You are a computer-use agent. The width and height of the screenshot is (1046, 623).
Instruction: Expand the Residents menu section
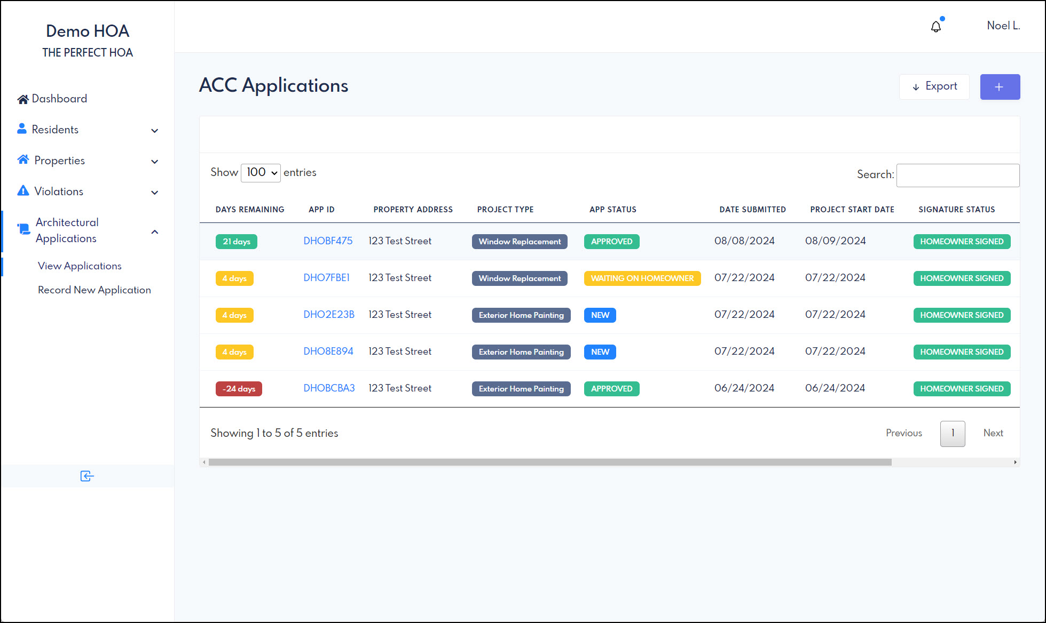pyautogui.click(x=154, y=130)
